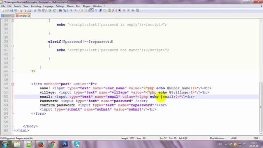Click the Stop Recording macro icon
The height and width of the screenshot is (148, 263).
tap(124, 10)
